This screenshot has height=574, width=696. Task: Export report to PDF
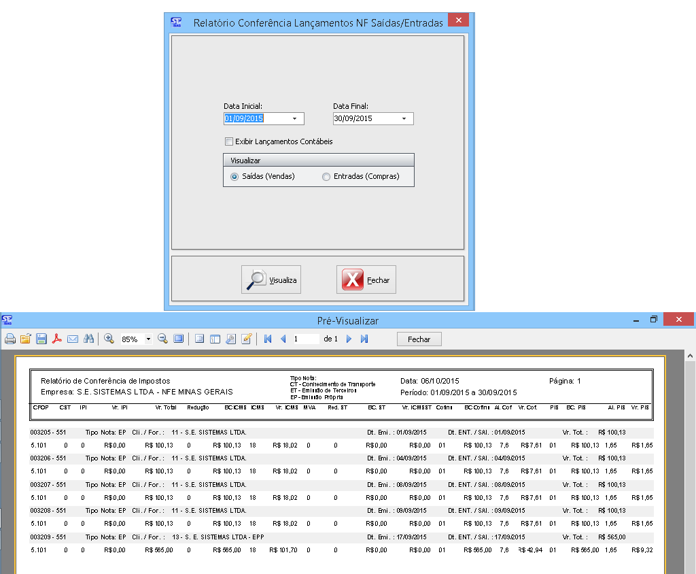tap(57, 339)
